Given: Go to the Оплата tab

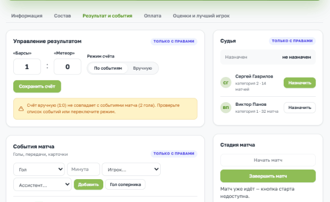Looking at the screenshot, I should pyautogui.click(x=153, y=16).
